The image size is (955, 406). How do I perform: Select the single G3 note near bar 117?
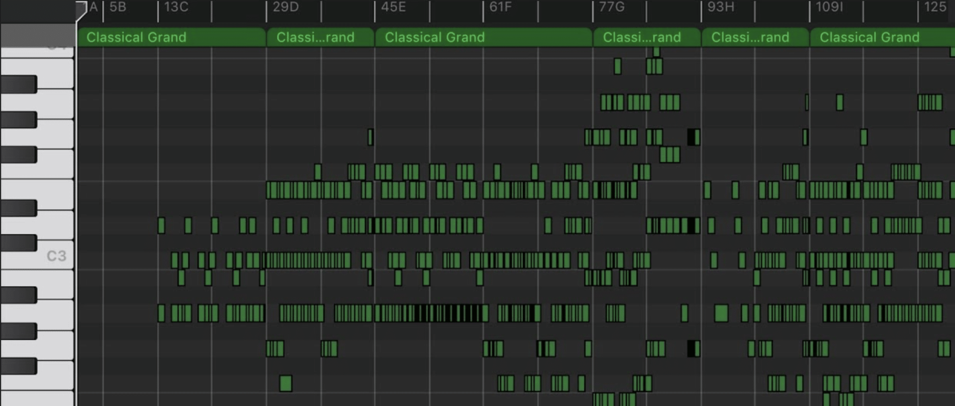[864, 137]
